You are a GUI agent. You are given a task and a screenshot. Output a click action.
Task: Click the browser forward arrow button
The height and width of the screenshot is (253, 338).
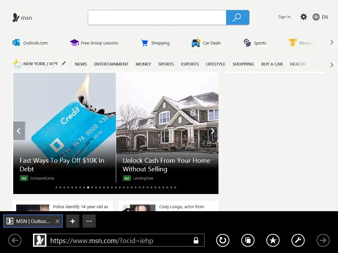pyautogui.click(x=323, y=240)
